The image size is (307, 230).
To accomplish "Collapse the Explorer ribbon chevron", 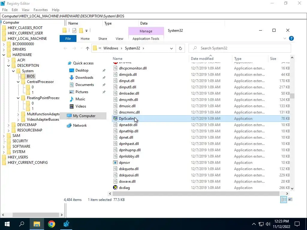I will point(285,39).
